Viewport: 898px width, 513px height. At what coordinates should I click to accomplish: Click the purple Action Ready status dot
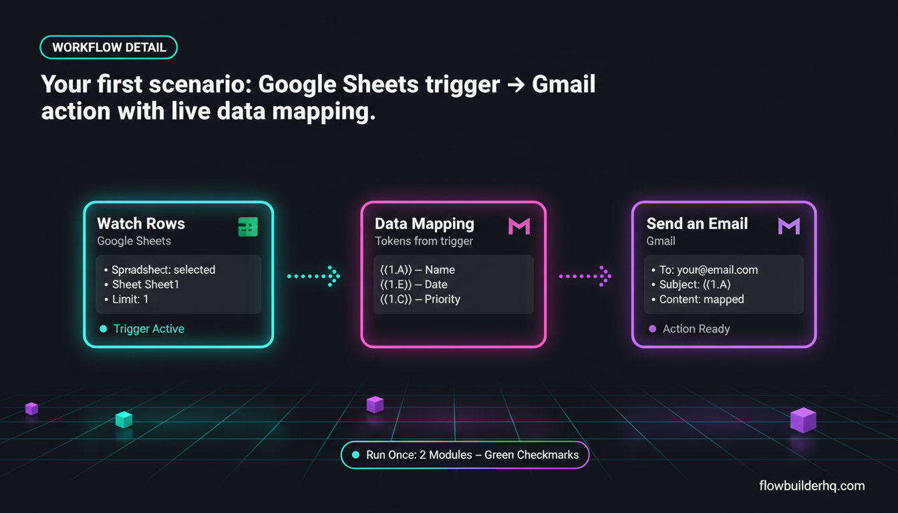(653, 329)
